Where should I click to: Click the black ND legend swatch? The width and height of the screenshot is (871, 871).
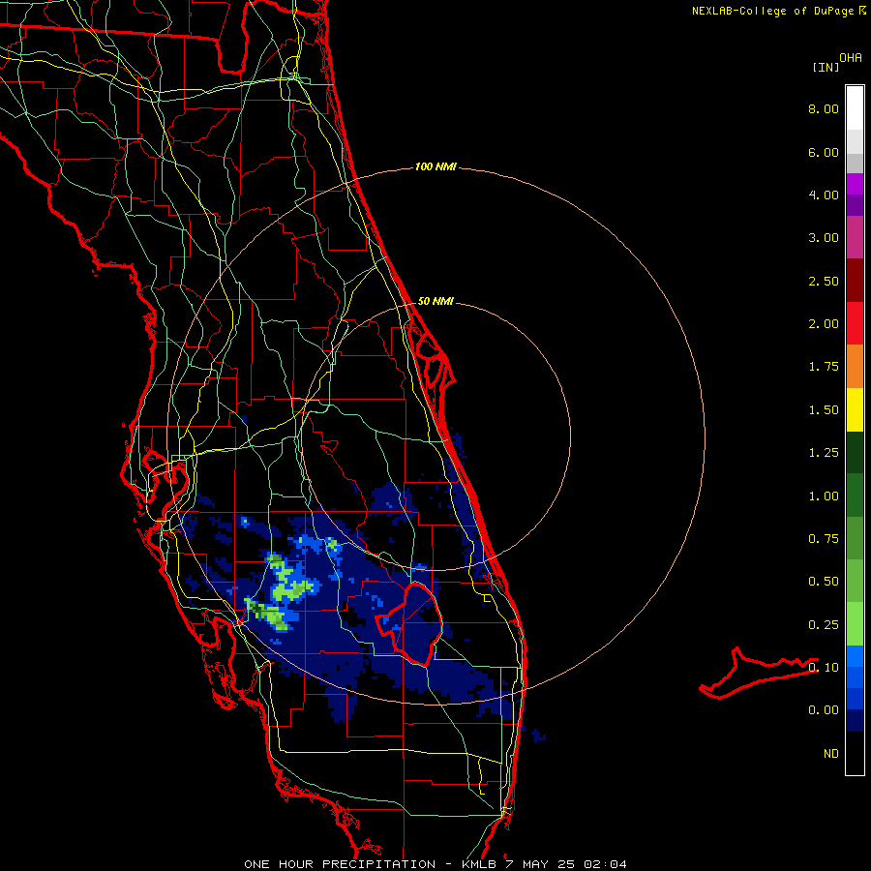855,753
